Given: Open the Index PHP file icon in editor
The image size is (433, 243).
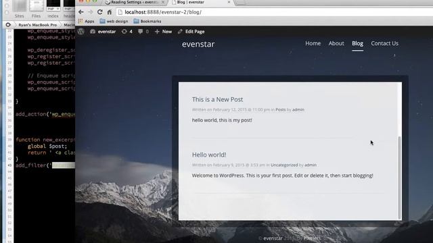Looking at the screenshot, I should pos(53,9).
